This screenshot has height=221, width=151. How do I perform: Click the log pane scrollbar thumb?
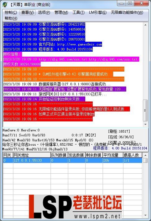pos(145,110)
